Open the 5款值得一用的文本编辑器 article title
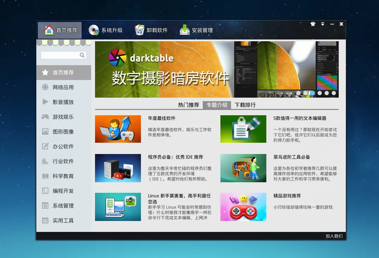 click(x=300, y=118)
